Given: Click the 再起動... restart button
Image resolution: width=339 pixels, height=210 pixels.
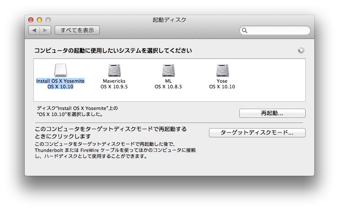Looking at the screenshot, I should 272,113.
